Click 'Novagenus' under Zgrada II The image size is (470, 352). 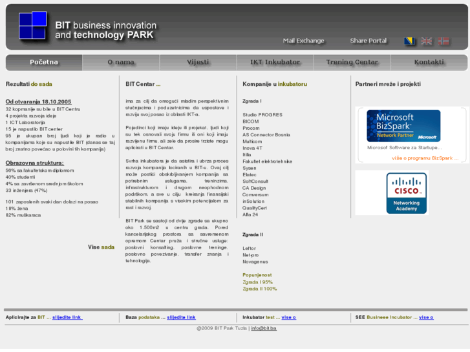[x=255, y=262]
